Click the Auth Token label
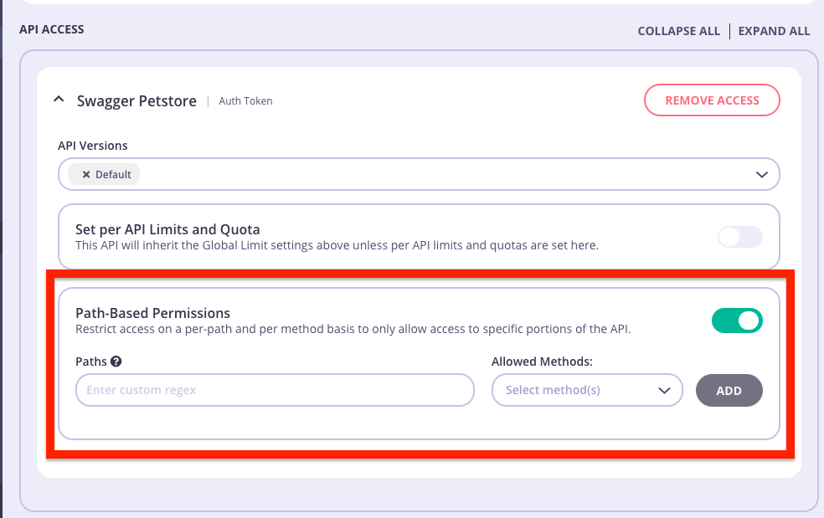This screenshot has height=518, width=824. 245,100
